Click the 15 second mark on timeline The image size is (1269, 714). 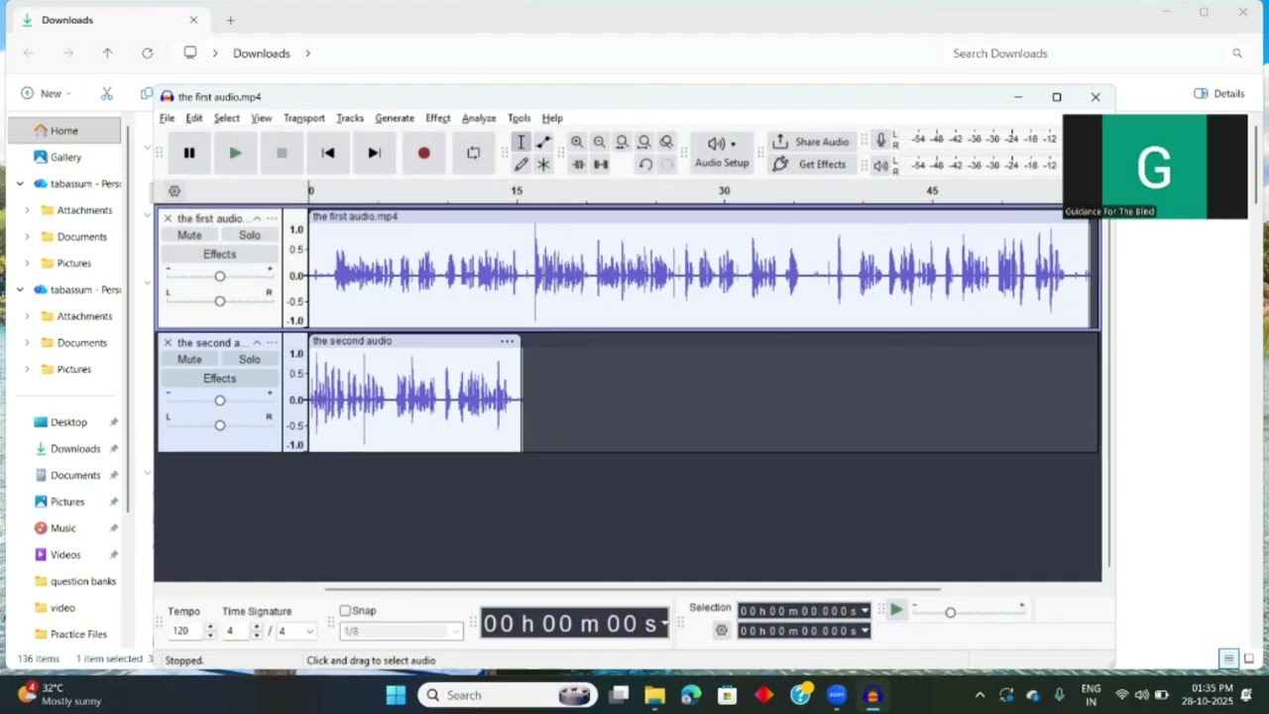517,190
